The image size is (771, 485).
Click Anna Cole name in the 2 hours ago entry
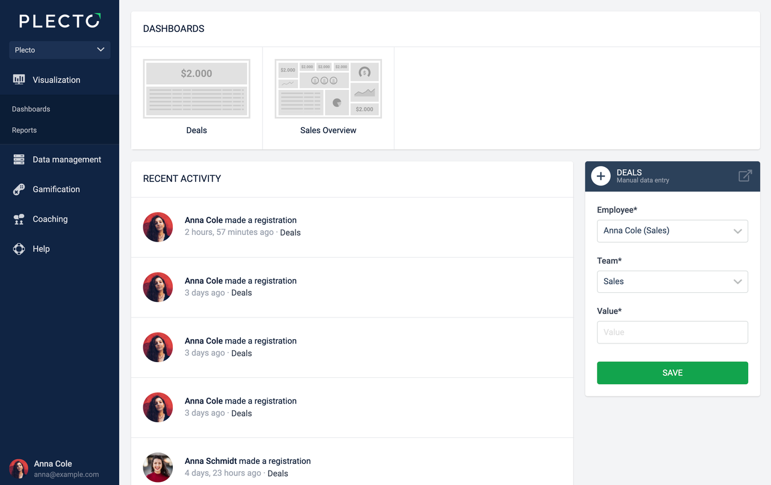(204, 220)
